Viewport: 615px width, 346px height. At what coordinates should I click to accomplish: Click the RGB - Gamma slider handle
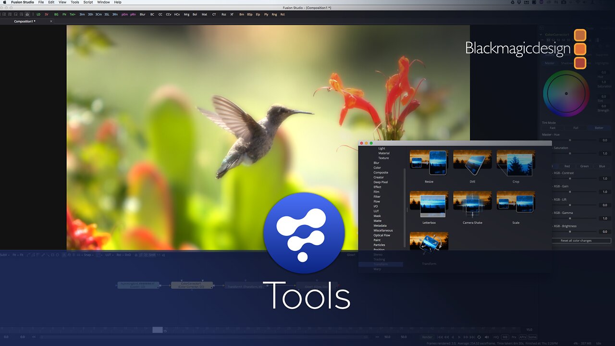pyautogui.click(x=570, y=218)
